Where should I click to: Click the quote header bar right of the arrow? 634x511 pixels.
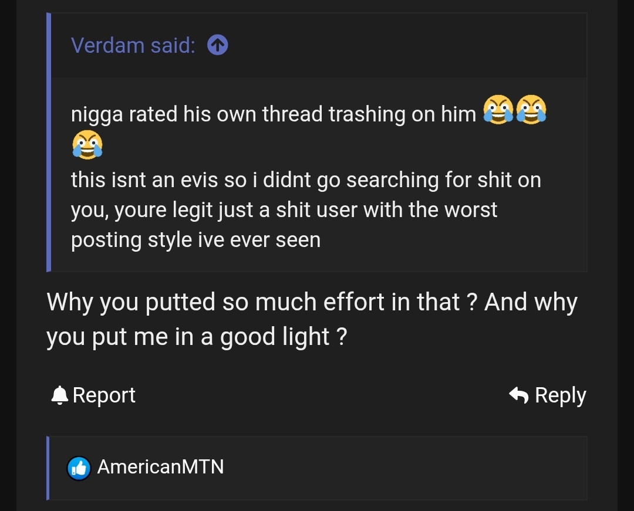(x=405, y=45)
